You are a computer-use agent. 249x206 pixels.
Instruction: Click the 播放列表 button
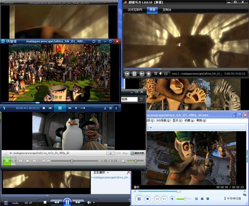[x=137, y=153]
